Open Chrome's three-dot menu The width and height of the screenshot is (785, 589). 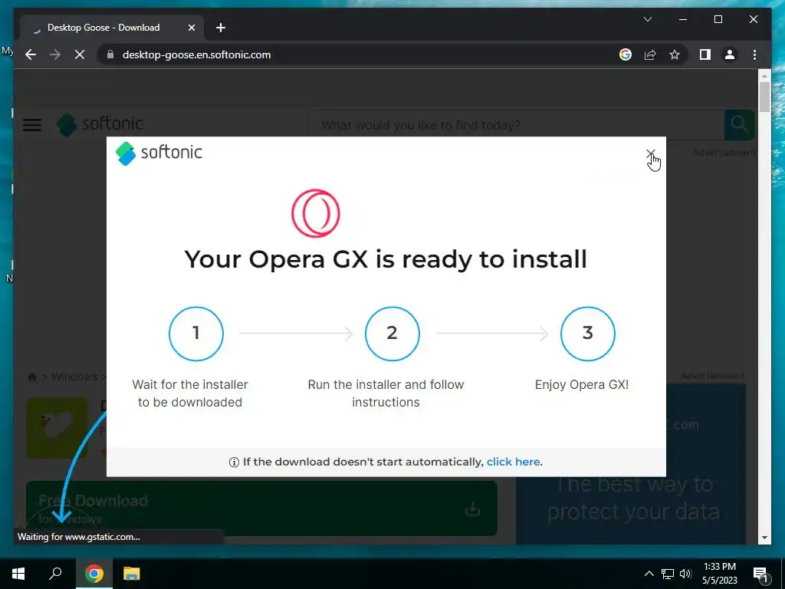[x=754, y=54]
